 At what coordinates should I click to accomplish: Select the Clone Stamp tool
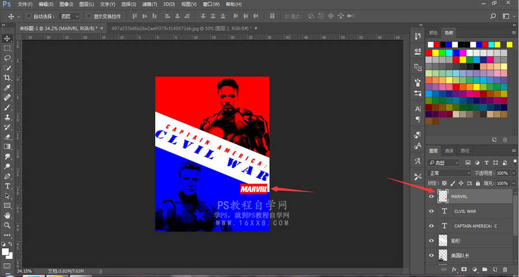click(7, 117)
